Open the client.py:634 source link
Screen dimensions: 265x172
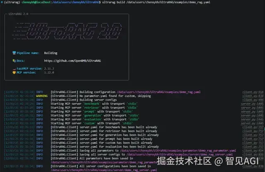pyautogui.click(x=253, y=96)
